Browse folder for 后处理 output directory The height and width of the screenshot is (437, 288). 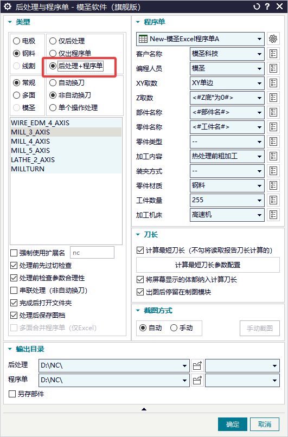[197, 365]
